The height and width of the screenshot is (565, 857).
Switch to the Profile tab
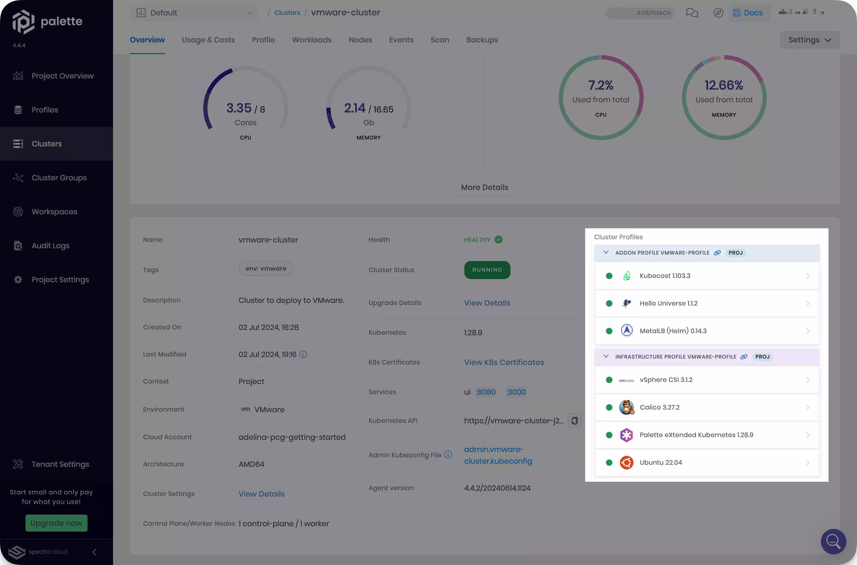click(263, 40)
